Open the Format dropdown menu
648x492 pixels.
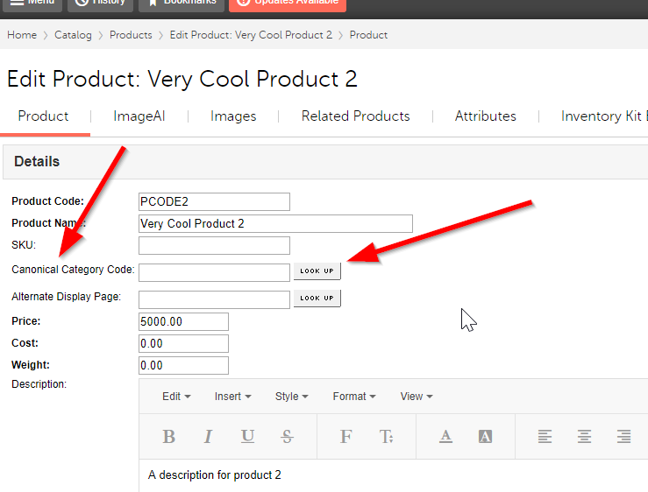[354, 397]
